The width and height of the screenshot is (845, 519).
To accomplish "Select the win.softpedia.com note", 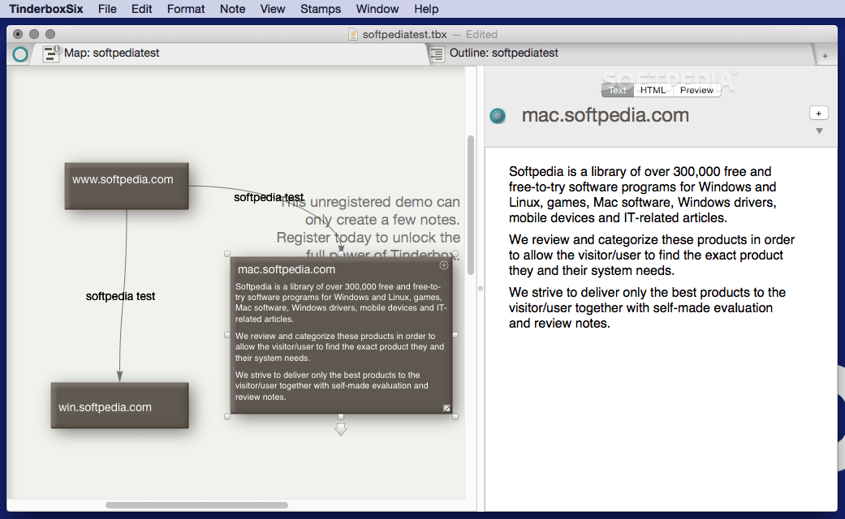I will pos(119,405).
